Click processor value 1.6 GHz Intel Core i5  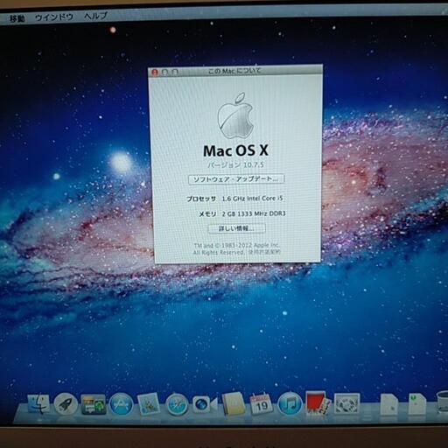pos(252,199)
